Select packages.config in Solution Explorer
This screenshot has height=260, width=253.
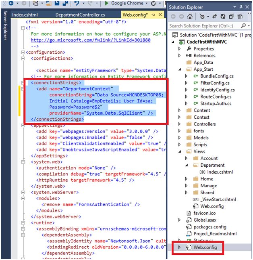click(x=210, y=226)
